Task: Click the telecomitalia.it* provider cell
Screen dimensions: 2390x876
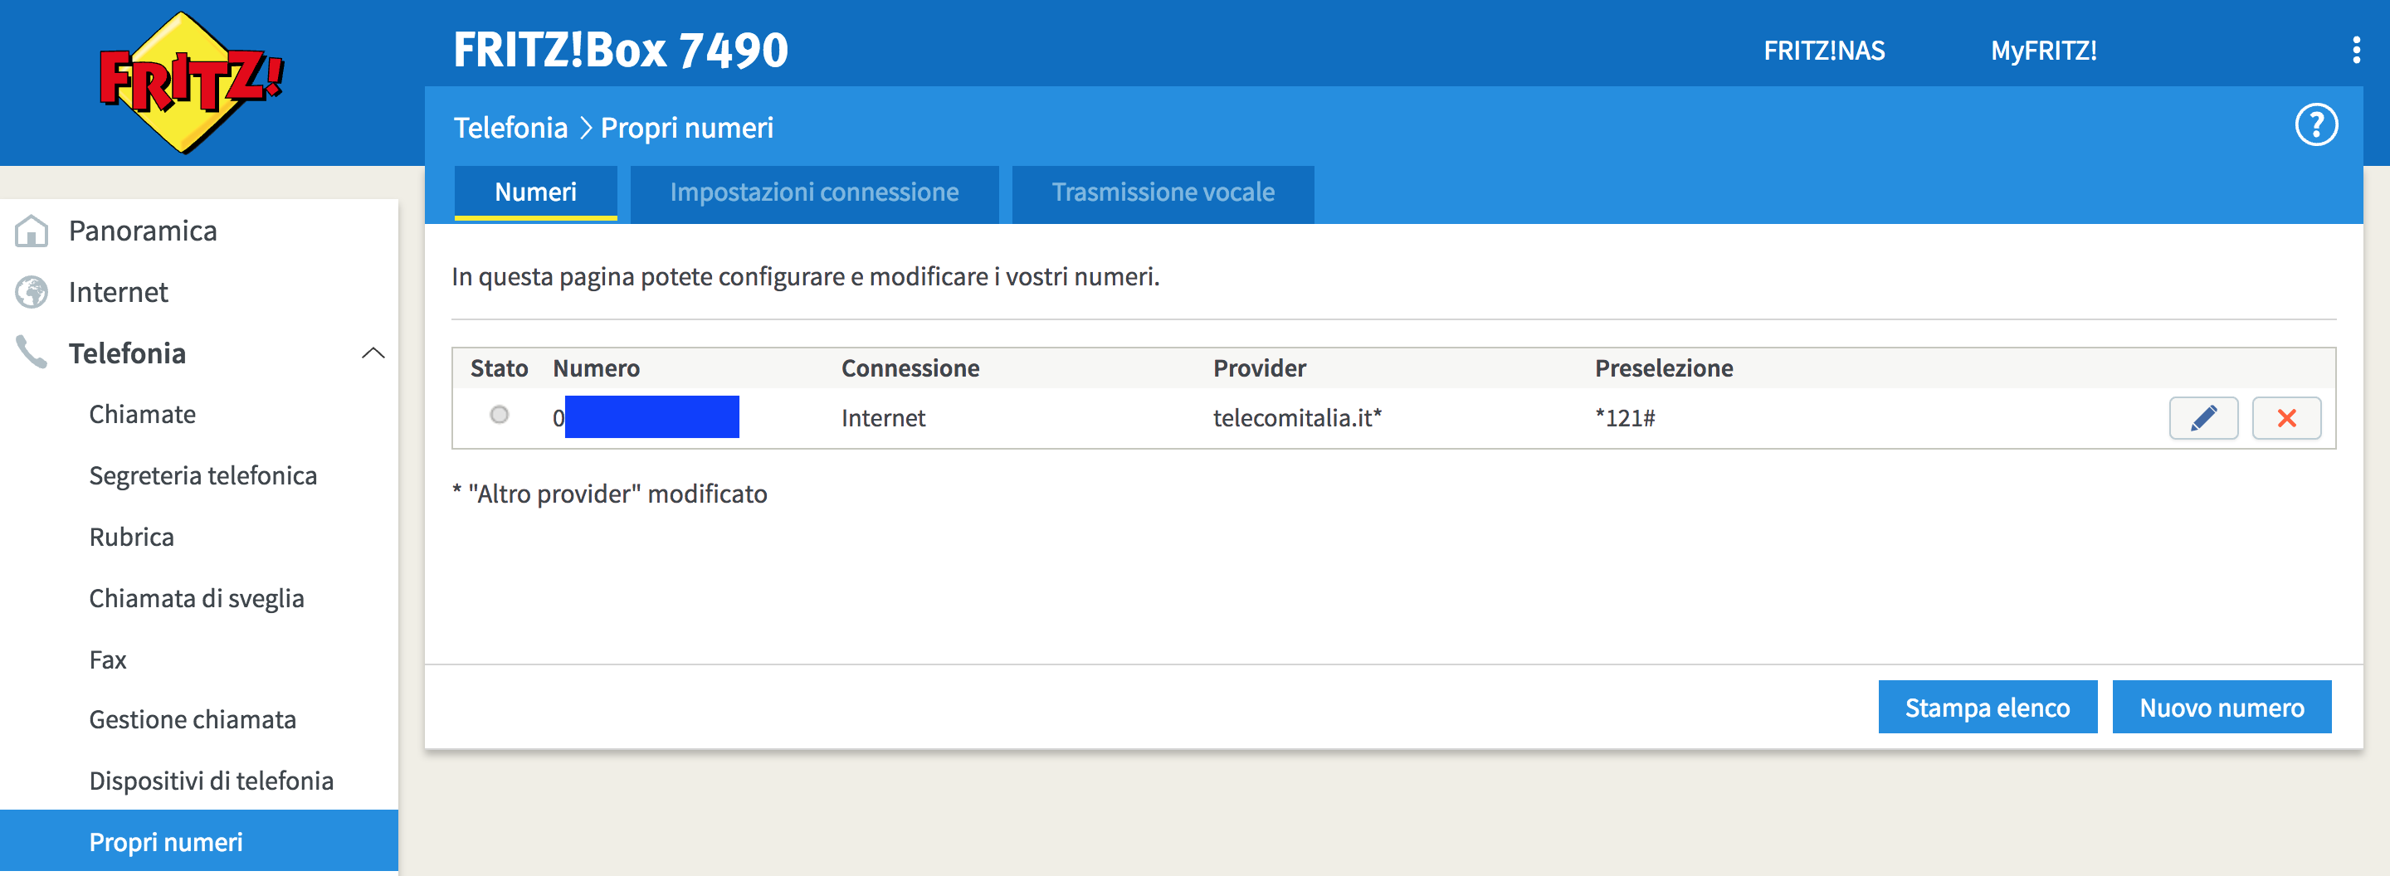Action: tap(1297, 418)
